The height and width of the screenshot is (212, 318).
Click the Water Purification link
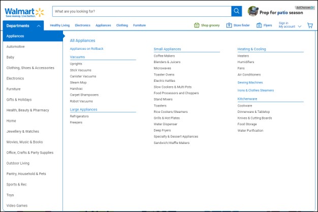[x=250, y=130]
